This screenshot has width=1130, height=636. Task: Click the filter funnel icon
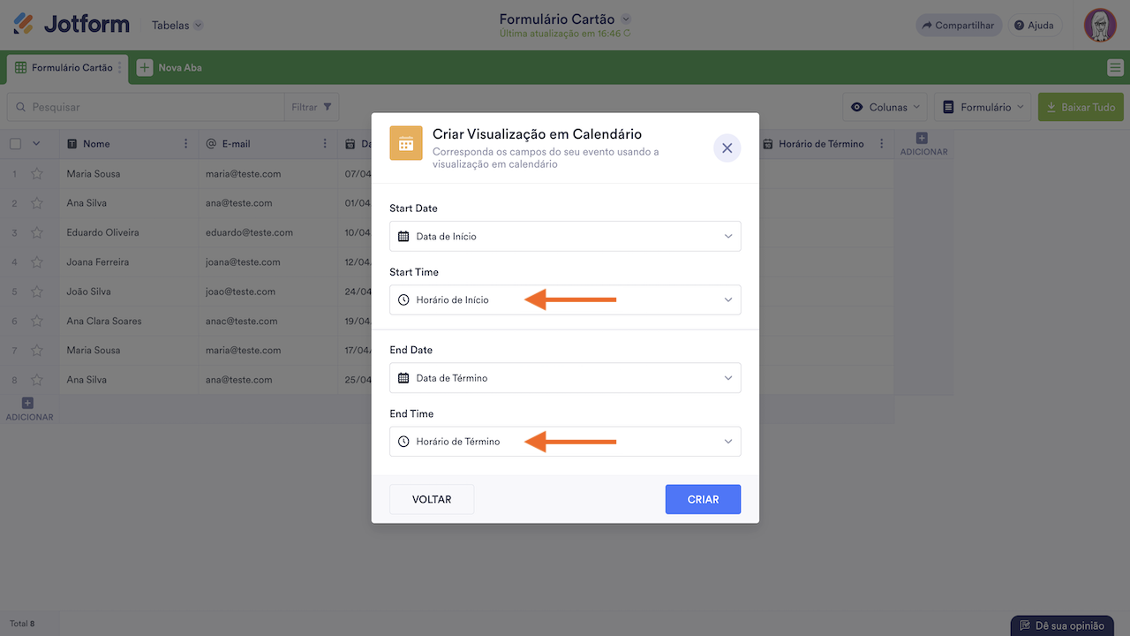coord(328,107)
